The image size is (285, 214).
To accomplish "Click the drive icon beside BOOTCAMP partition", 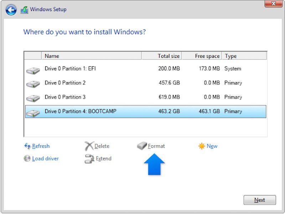I will (32, 111).
